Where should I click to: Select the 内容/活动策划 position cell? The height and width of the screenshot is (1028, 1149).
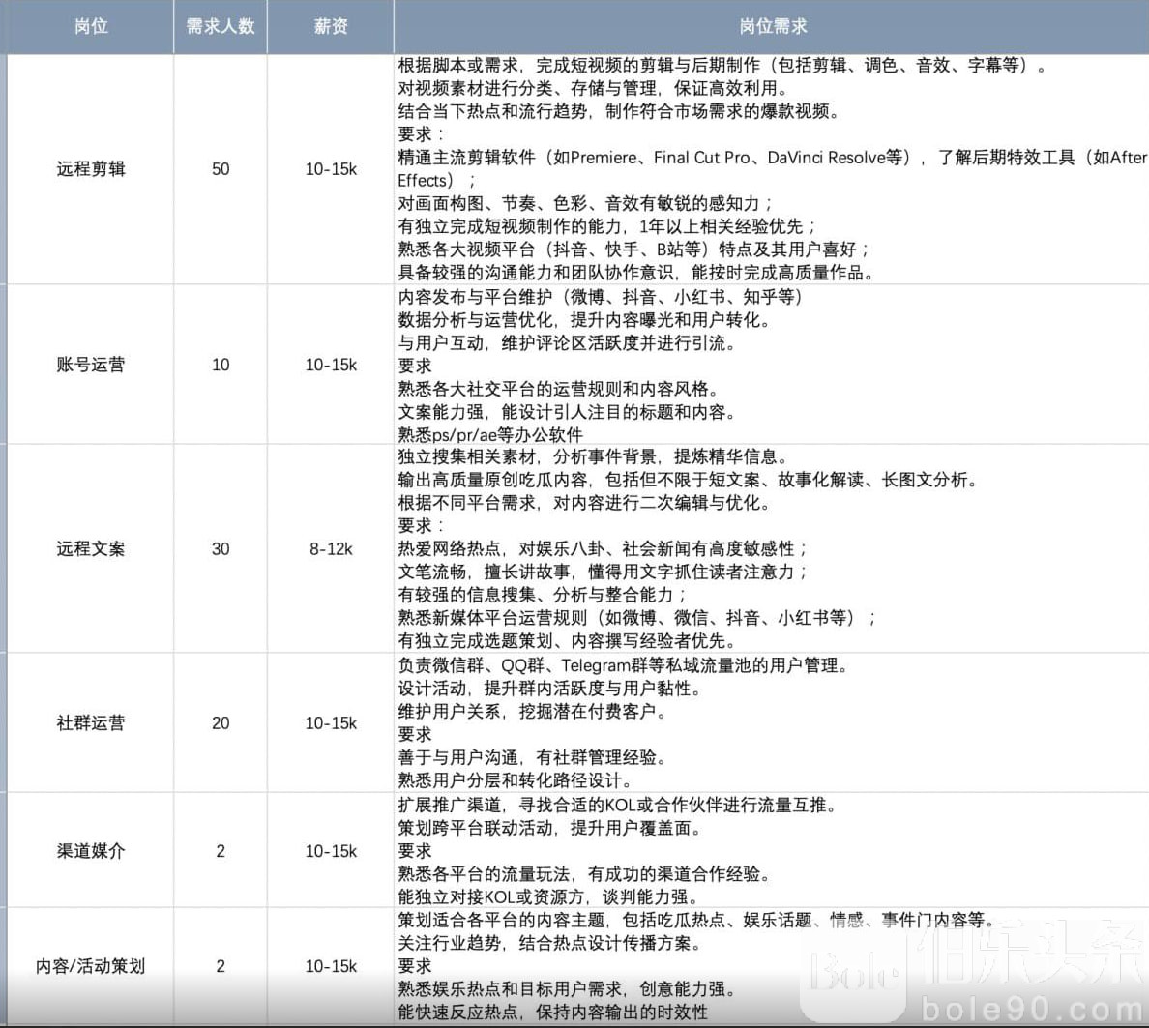(90, 965)
